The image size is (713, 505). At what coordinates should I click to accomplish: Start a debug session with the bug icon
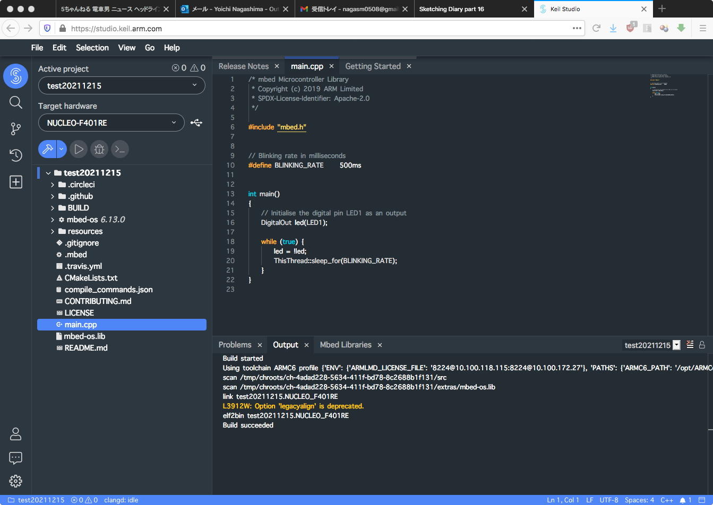99,149
